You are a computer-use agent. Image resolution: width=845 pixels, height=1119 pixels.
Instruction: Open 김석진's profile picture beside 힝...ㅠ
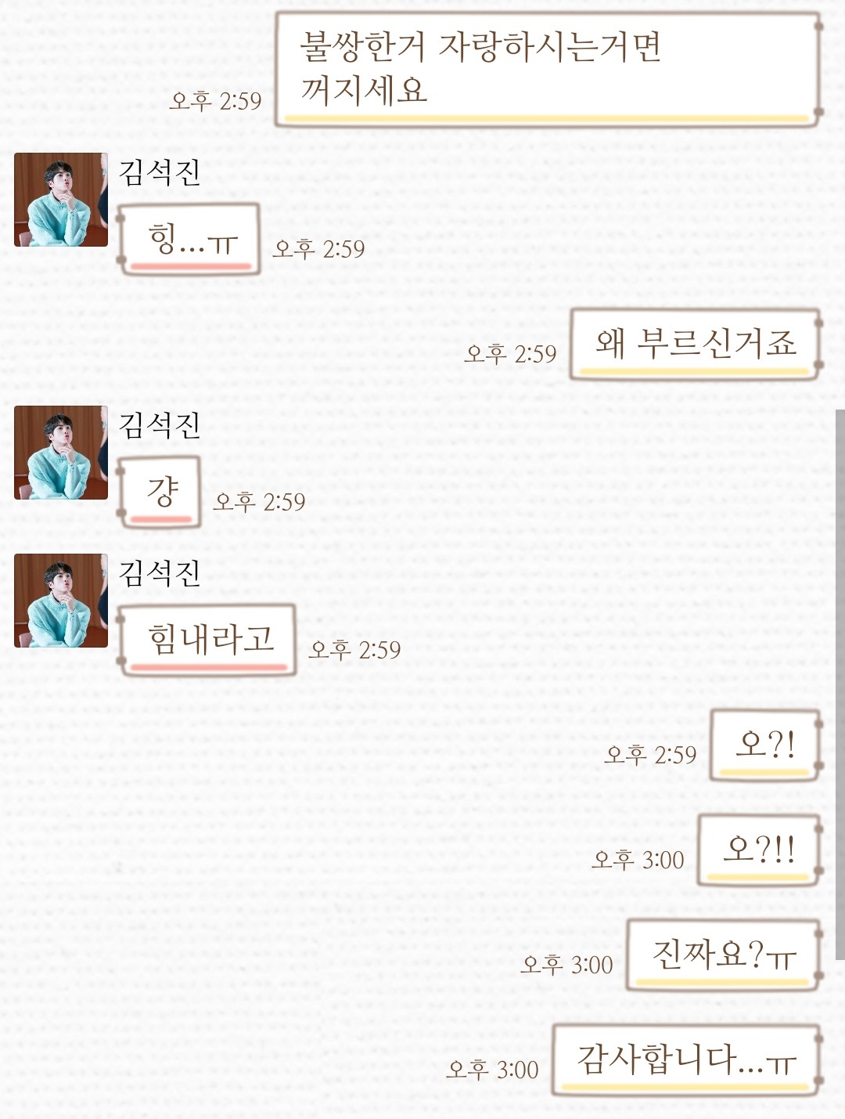[61, 200]
